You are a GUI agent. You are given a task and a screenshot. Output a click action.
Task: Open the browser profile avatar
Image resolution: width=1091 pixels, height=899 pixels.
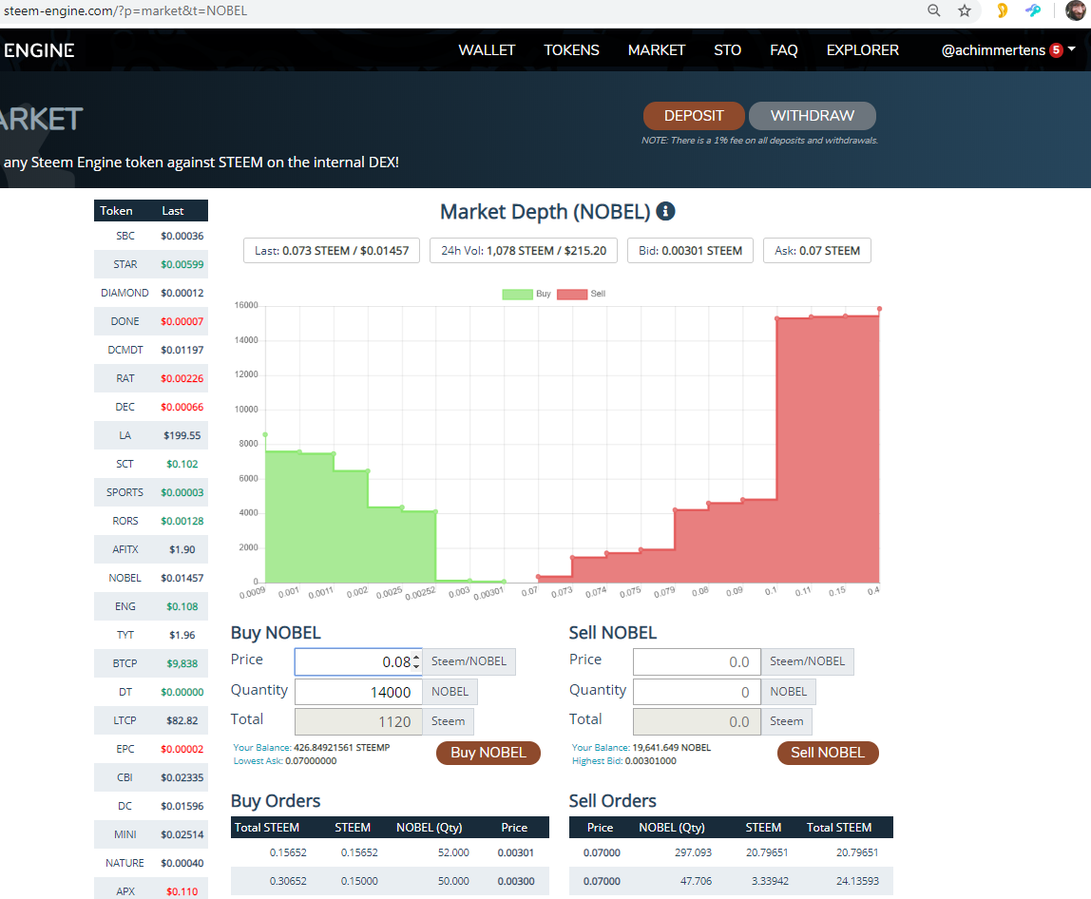[1076, 10]
